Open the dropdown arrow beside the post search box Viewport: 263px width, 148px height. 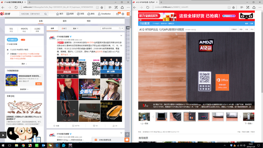122,29
